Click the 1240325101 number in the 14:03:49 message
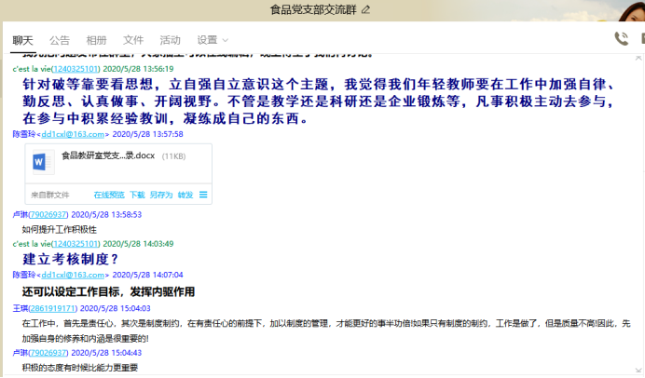The height and width of the screenshot is (378, 645). (x=75, y=244)
